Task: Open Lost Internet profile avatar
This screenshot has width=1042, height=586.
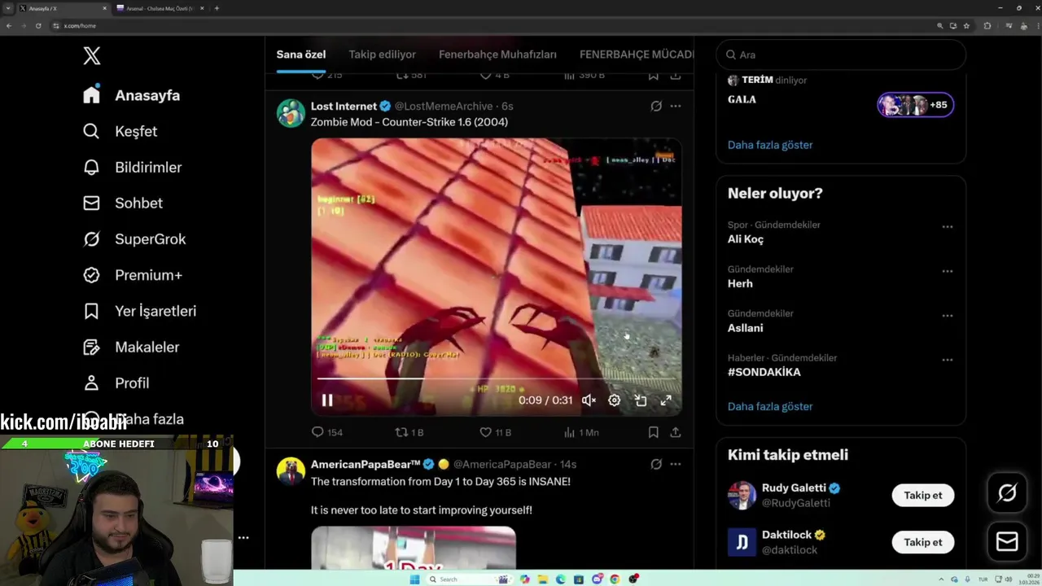Action: 291,113
